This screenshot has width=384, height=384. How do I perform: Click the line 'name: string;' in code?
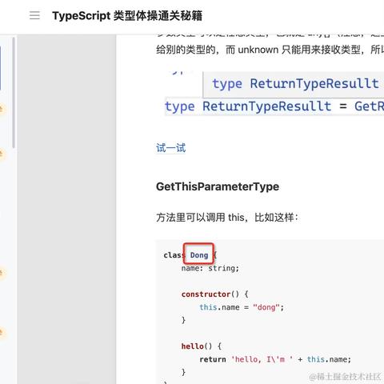(210, 268)
